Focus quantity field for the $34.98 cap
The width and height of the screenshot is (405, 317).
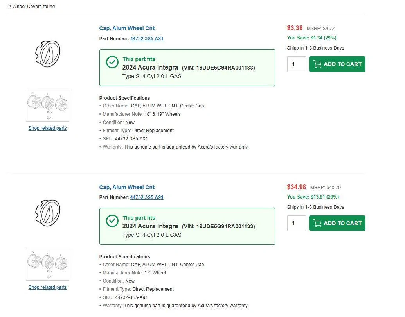pos(296,223)
